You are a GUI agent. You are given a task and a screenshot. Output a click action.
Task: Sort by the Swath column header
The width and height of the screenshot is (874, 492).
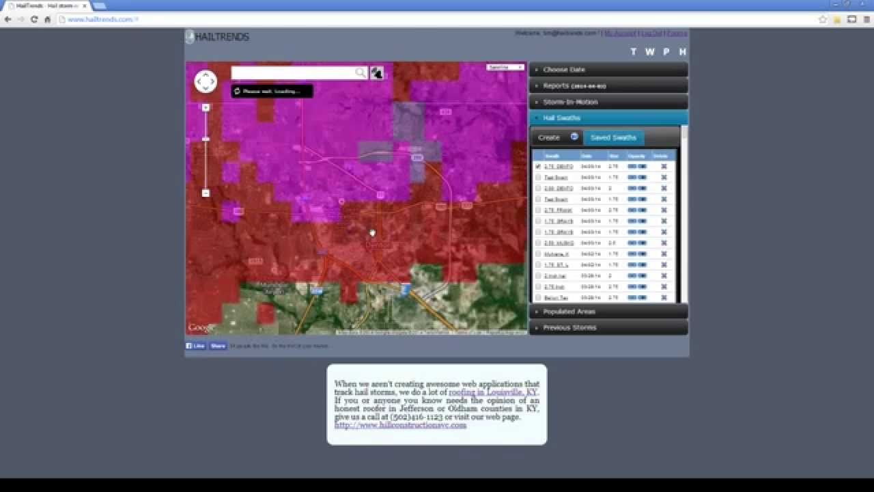pyautogui.click(x=552, y=156)
